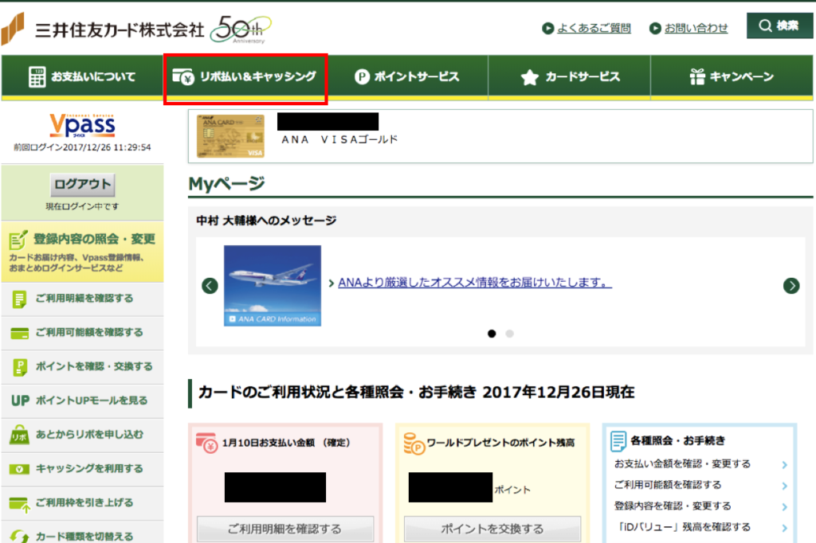Open カード種類を切替える in the sidebar
Viewport: 816px width, 543px height.
point(82,532)
